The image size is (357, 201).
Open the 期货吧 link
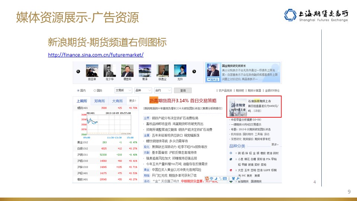click(240, 90)
